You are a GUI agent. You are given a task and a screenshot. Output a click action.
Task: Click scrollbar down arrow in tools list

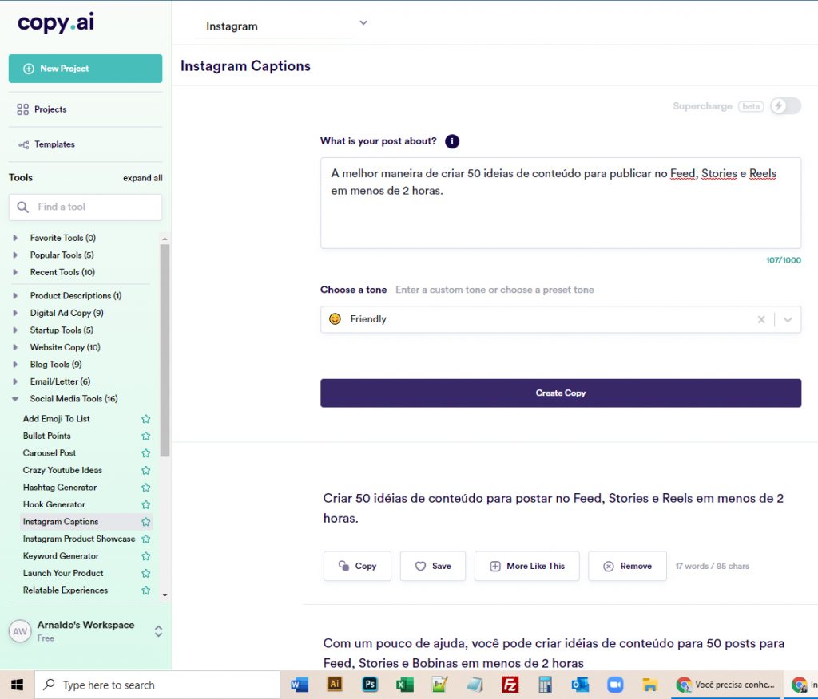(x=165, y=594)
